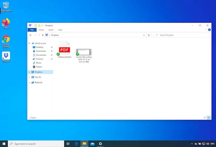
Task: Click the pin icon beside Desktop
Action: point(52,47)
